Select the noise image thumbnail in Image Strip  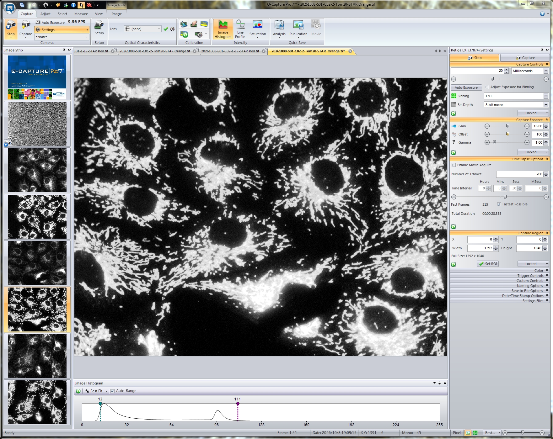pyautogui.click(x=37, y=124)
